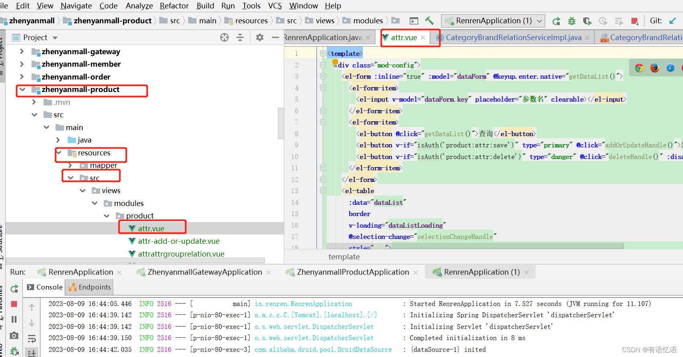This screenshot has width=683, height=357.
Task: Switch to CategoryBrandRelationServiceImpl.java tab
Action: (514, 37)
